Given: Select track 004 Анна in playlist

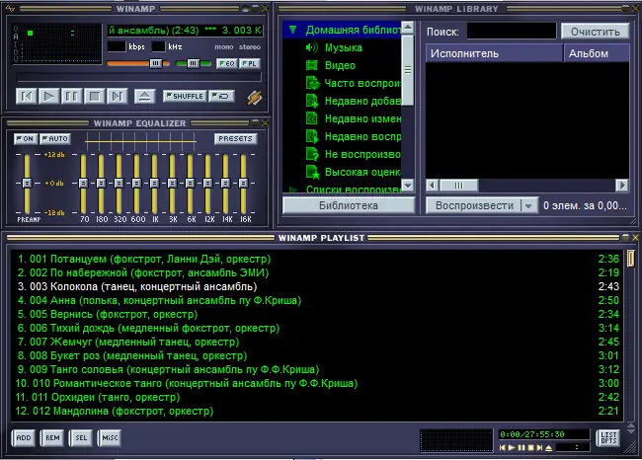Looking at the screenshot, I should (x=316, y=300).
